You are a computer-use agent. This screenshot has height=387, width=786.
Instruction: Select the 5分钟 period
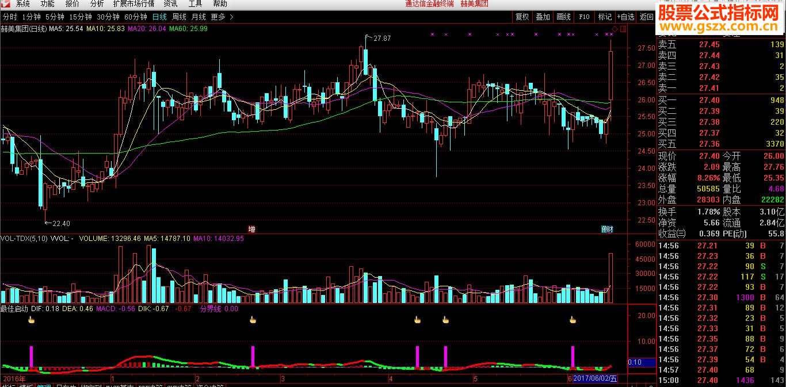55,17
